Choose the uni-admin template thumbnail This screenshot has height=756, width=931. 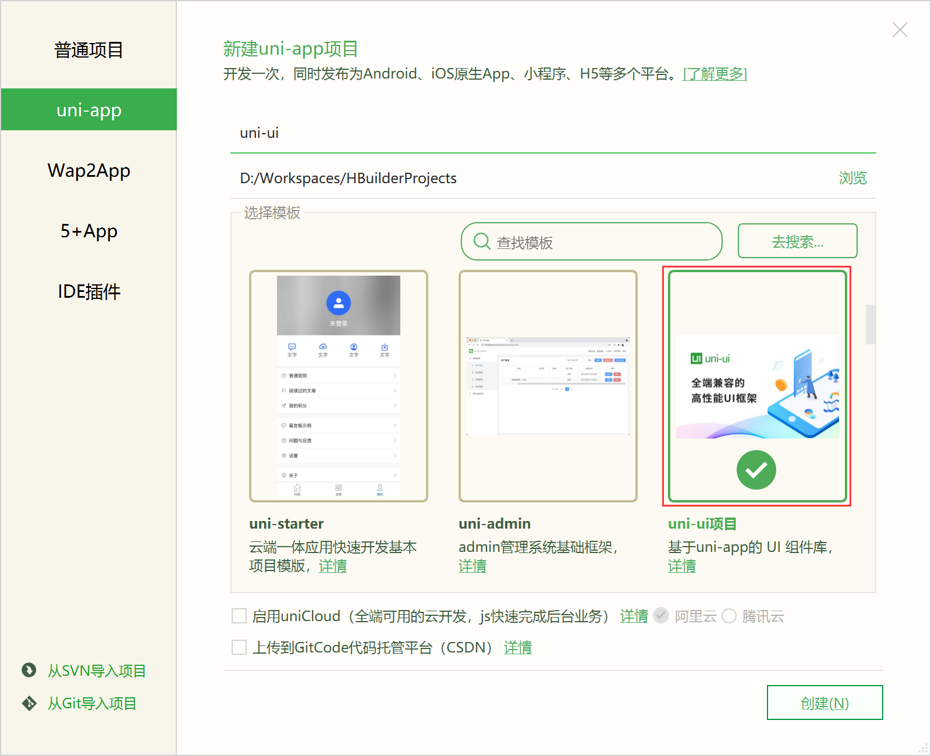tap(548, 386)
